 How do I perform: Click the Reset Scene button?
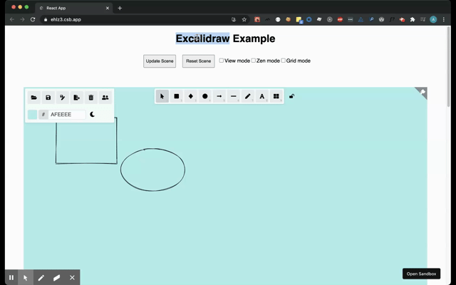[x=199, y=61]
